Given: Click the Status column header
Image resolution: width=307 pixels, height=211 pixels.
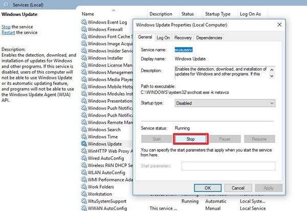Looking at the screenshot, I should pyautogui.click(x=187, y=14).
